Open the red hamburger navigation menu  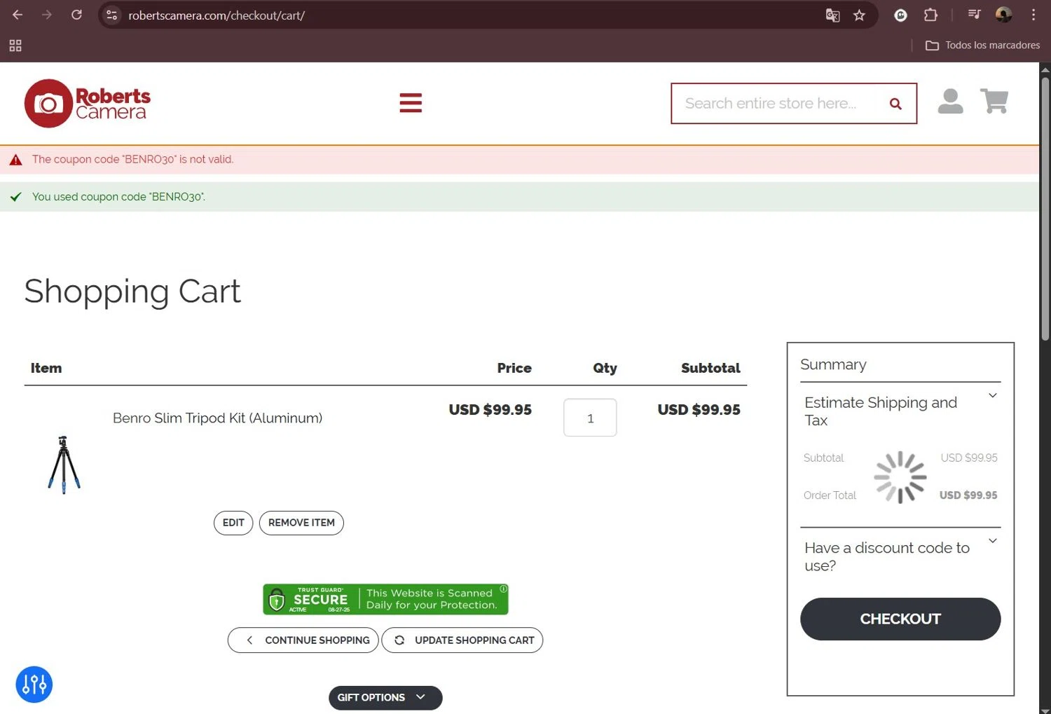(x=411, y=103)
